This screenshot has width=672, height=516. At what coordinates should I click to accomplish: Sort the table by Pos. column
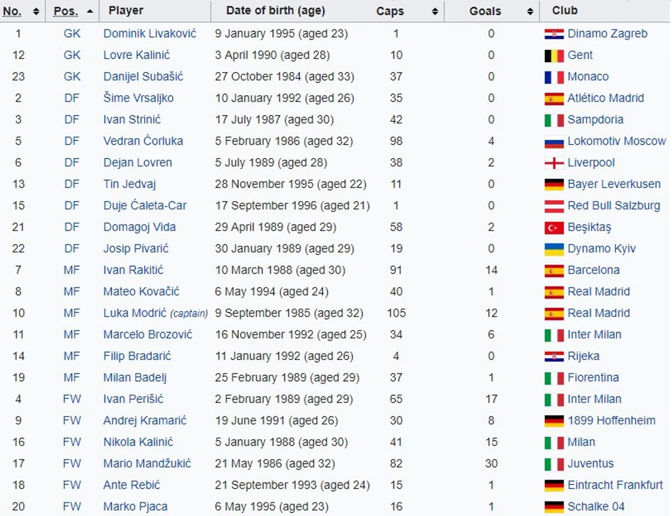89,11
